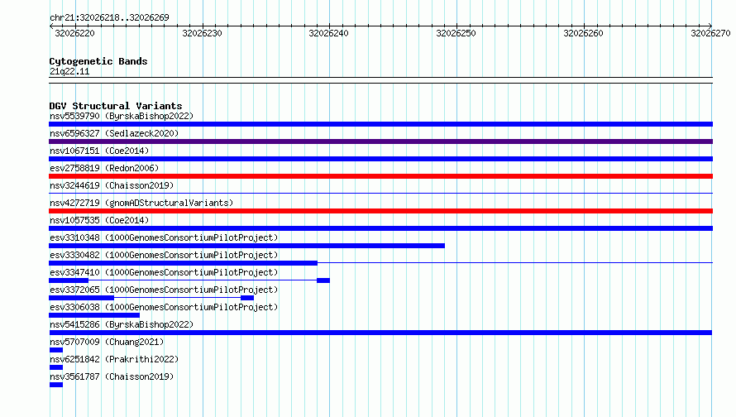Click the right blue block of esv3347410
The width and height of the screenshot is (736, 417).
click(323, 280)
